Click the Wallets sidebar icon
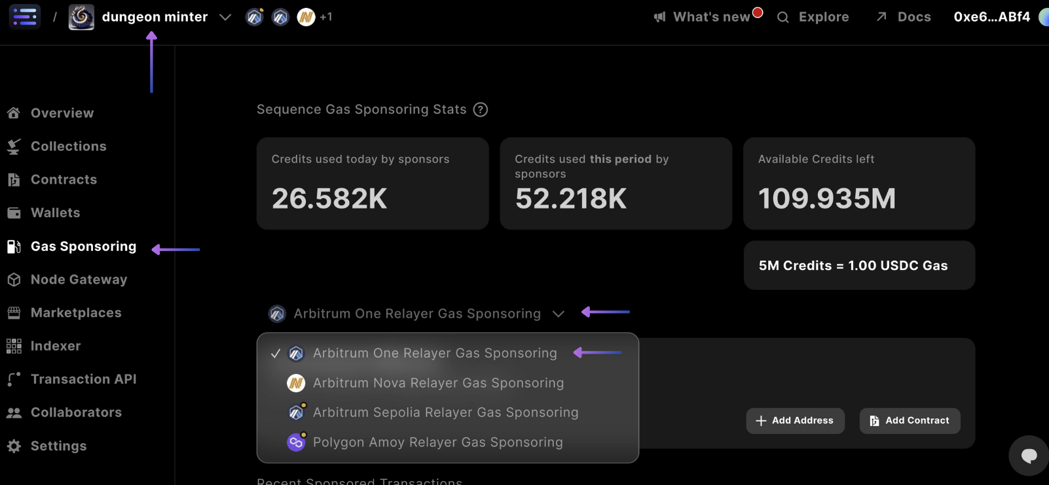 coord(14,213)
